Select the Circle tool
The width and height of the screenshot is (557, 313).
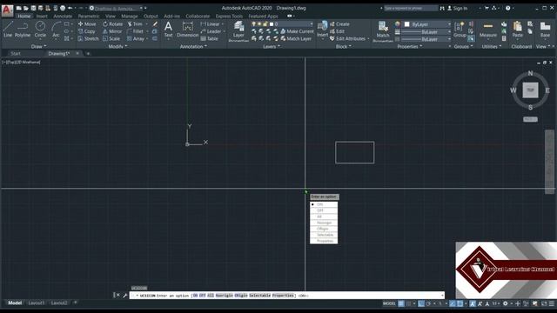(x=40, y=29)
